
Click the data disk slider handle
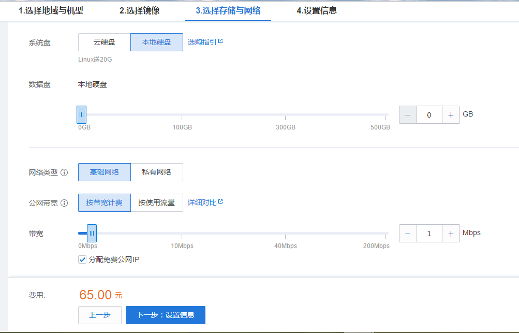point(81,114)
